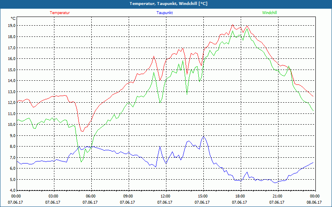This screenshot has width=332, height=207.
Task: Click the 07.06.17 date beneath 12:00
Action: (x=165, y=202)
